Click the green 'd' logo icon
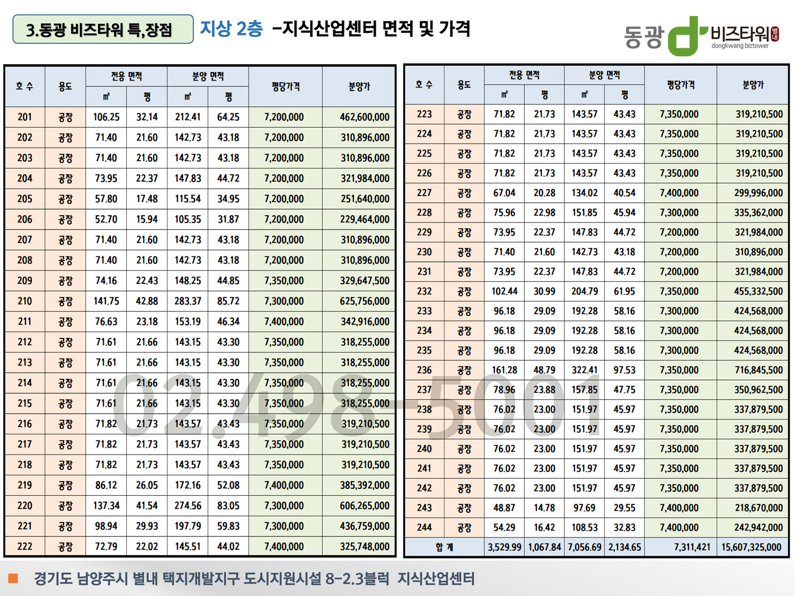 coord(687,36)
